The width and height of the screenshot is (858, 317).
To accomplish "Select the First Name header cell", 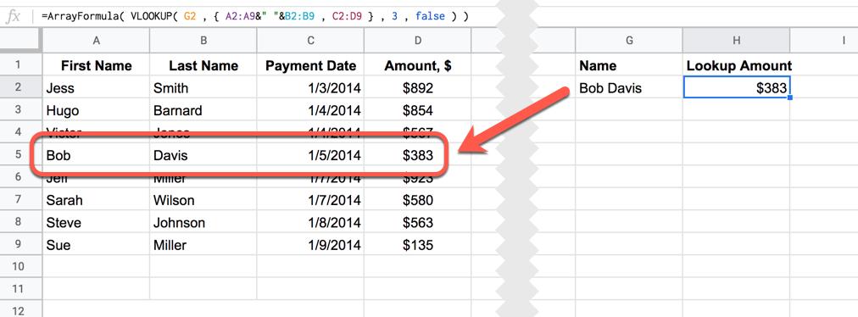I will (96, 65).
